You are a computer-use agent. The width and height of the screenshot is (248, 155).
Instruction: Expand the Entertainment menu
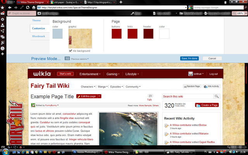tap(90, 74)
